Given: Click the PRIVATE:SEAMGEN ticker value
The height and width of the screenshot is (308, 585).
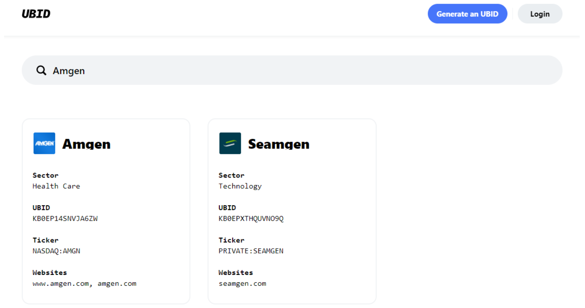Looking at the screenshot, I should (x=251, y=251).
